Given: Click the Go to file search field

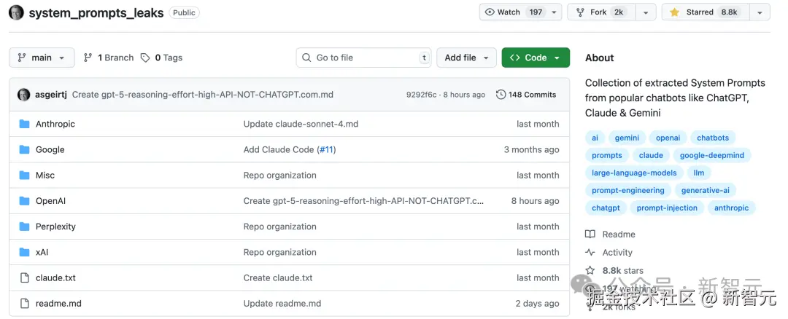Looking at the screenshot, I should (365, 58).
